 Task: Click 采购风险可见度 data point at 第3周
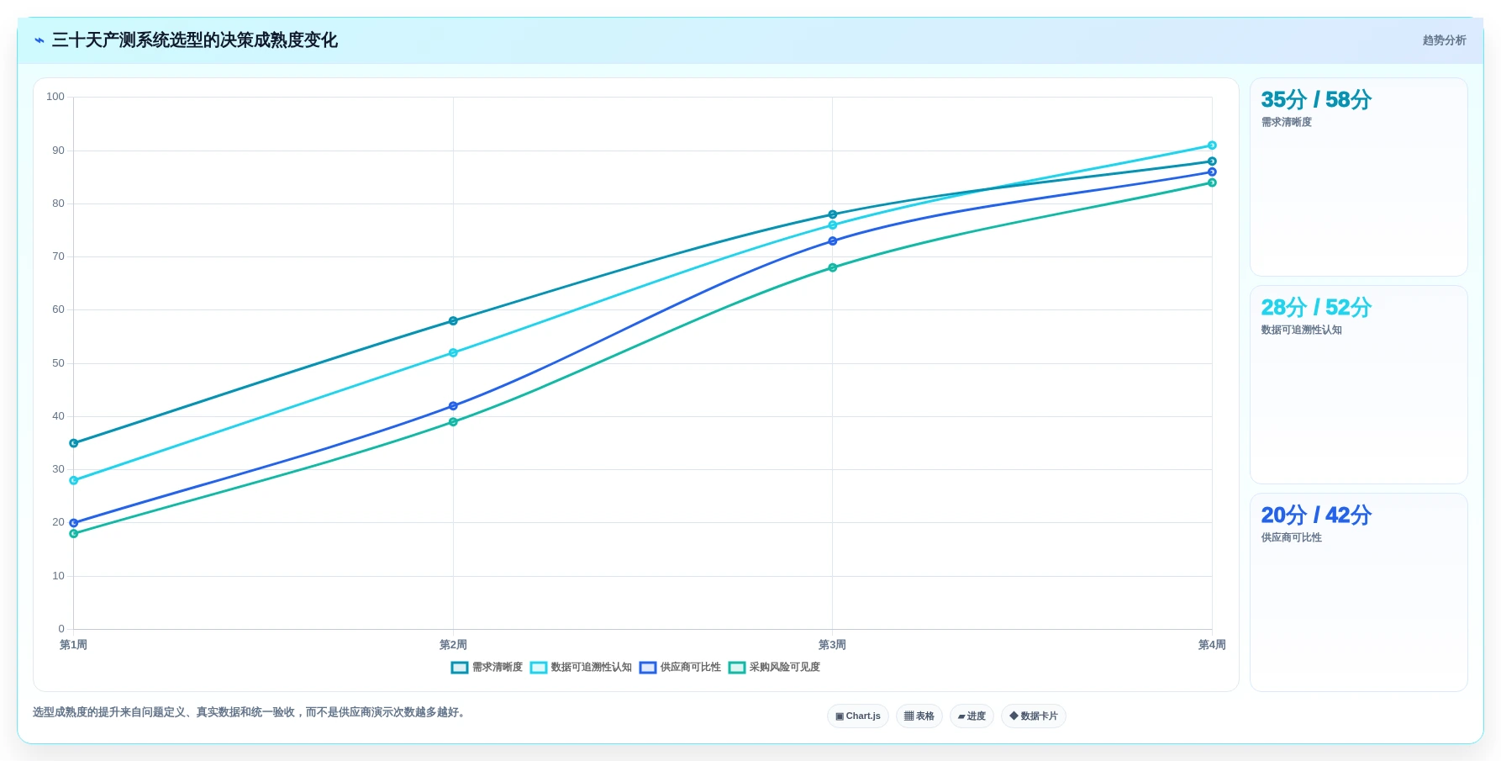pyautogui.click(x=833, y=267)
